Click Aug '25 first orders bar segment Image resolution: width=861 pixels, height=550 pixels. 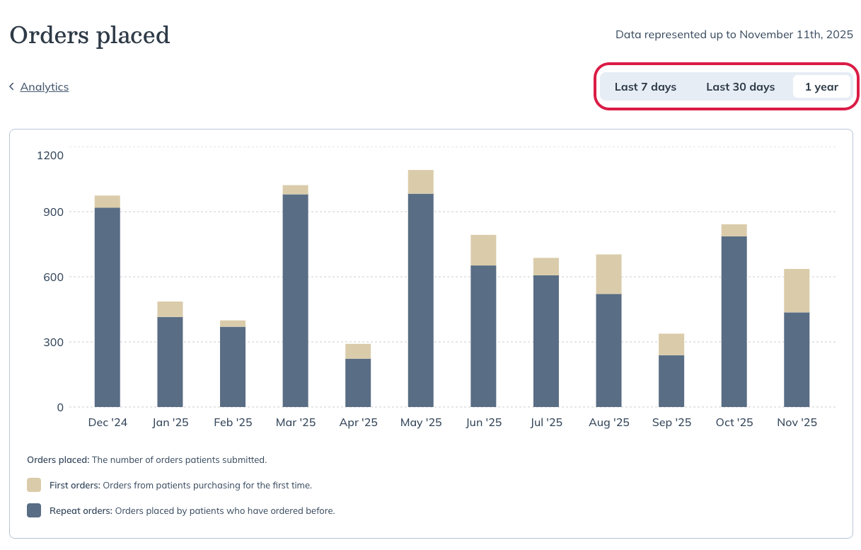[x=608, y=274]
